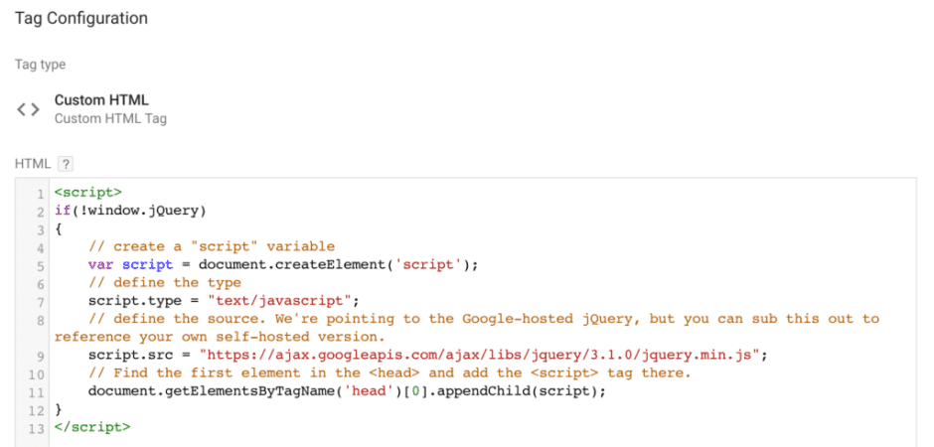This screenshot has height=447, width=934.
Task: Click the Custom HTML angle brackets icon
Action: (x=28, y=109)
